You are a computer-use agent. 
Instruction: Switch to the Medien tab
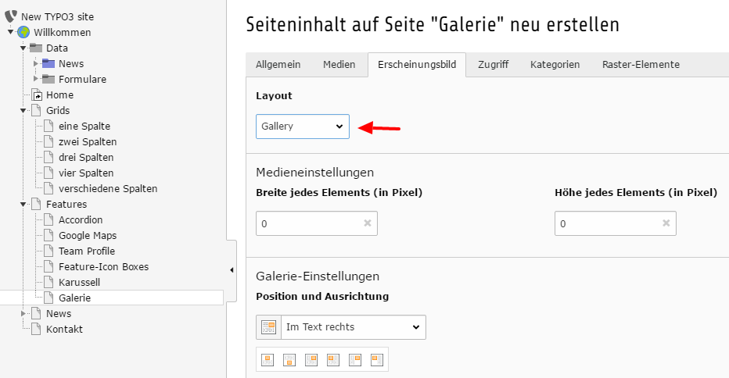[x=339, y=65]
